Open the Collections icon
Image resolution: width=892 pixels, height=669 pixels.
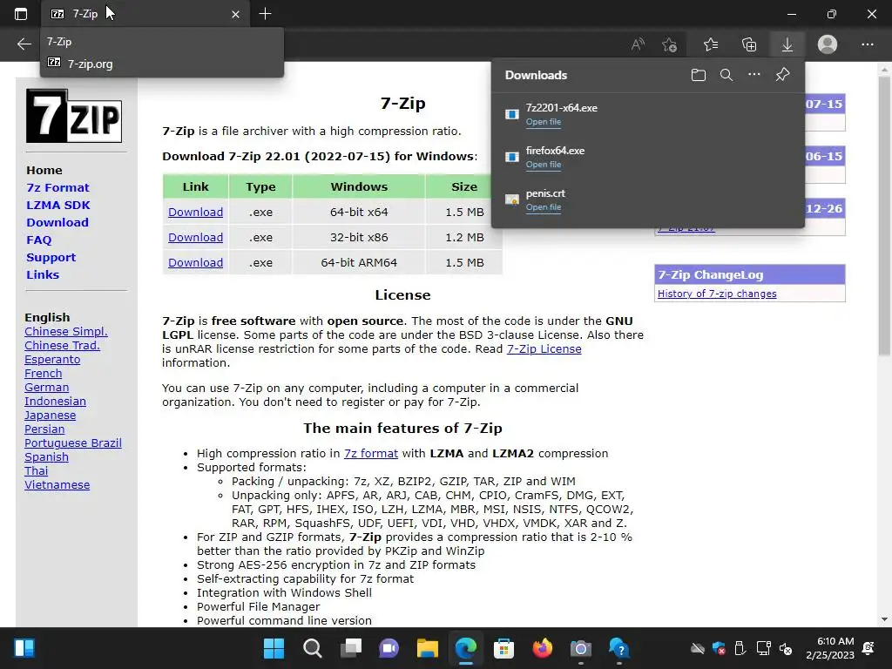[x=749, y=44]
